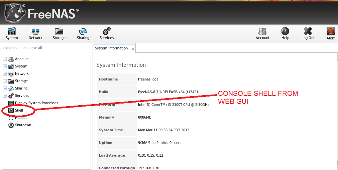The height and width of the screenshot is (170, 338).
Task: Open the Sharing toolbar icon
Action: (x=83, y=32)
